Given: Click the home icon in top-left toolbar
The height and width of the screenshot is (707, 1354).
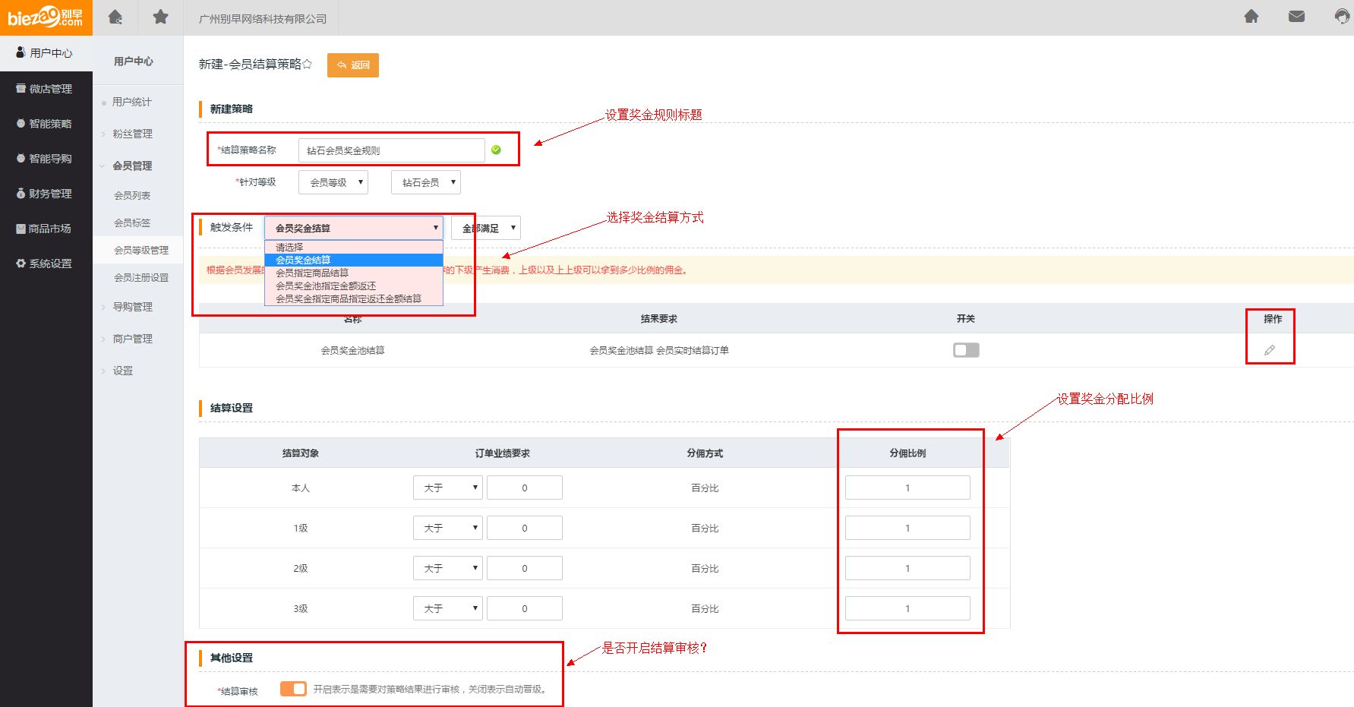Looking at the screenshot, I should point(115,17).
